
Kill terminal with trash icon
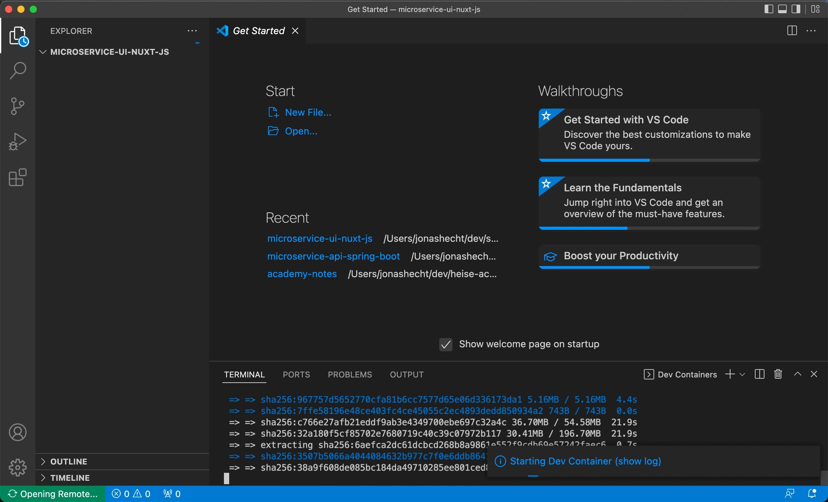778,374
